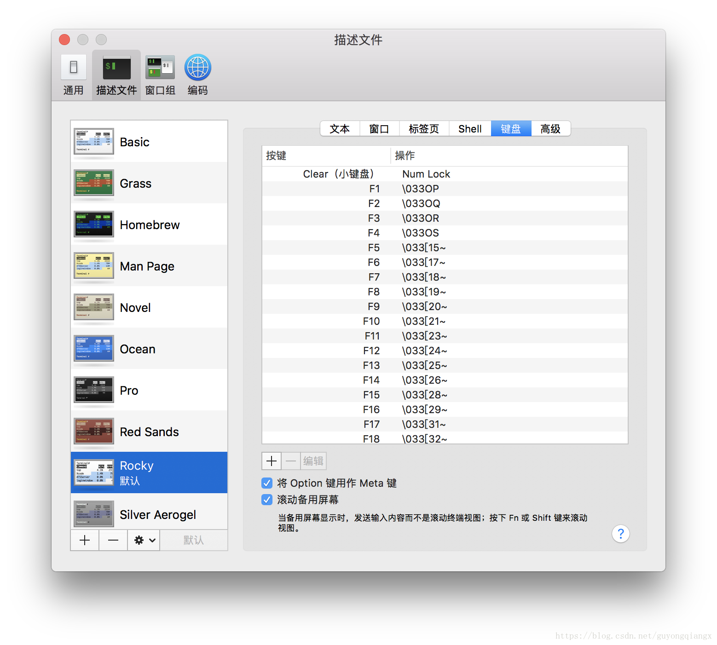Open the 窗口组 window groups pane
Image resolution: width=717 pixels, height=645 pixels.
[160, 75]
